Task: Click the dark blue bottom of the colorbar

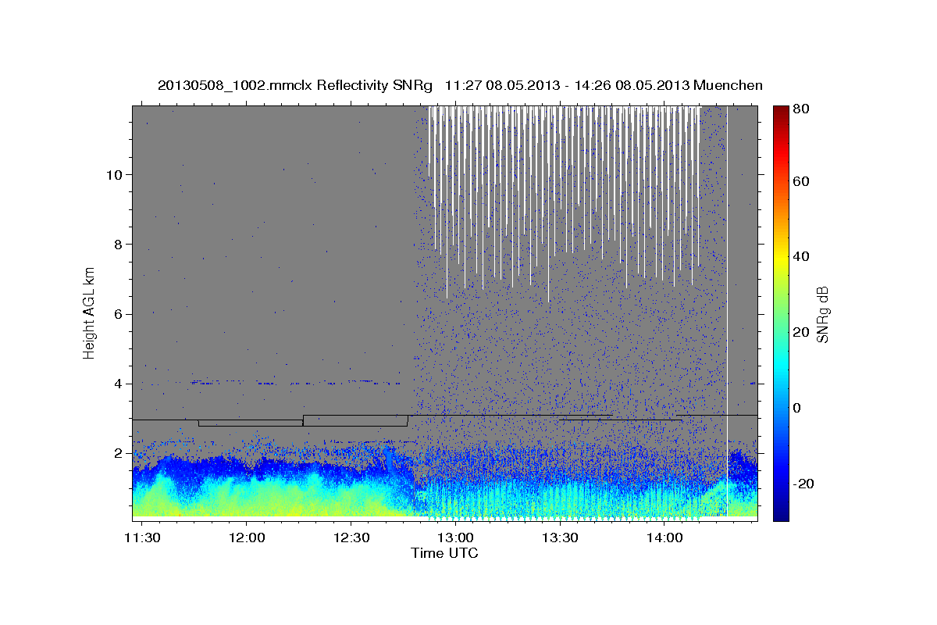Action: pos(780,508)
